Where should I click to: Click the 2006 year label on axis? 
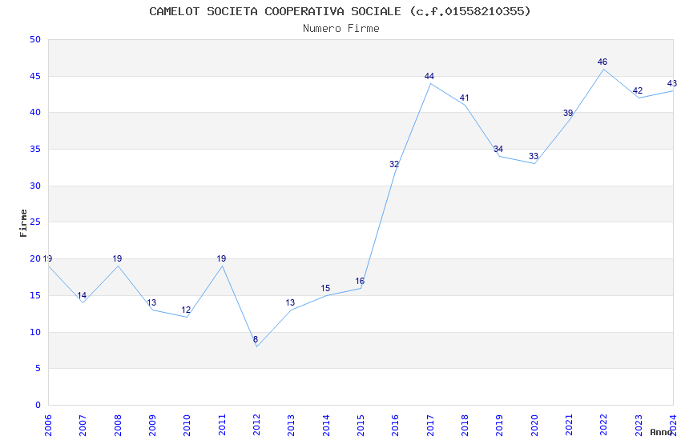click(48, 426)
